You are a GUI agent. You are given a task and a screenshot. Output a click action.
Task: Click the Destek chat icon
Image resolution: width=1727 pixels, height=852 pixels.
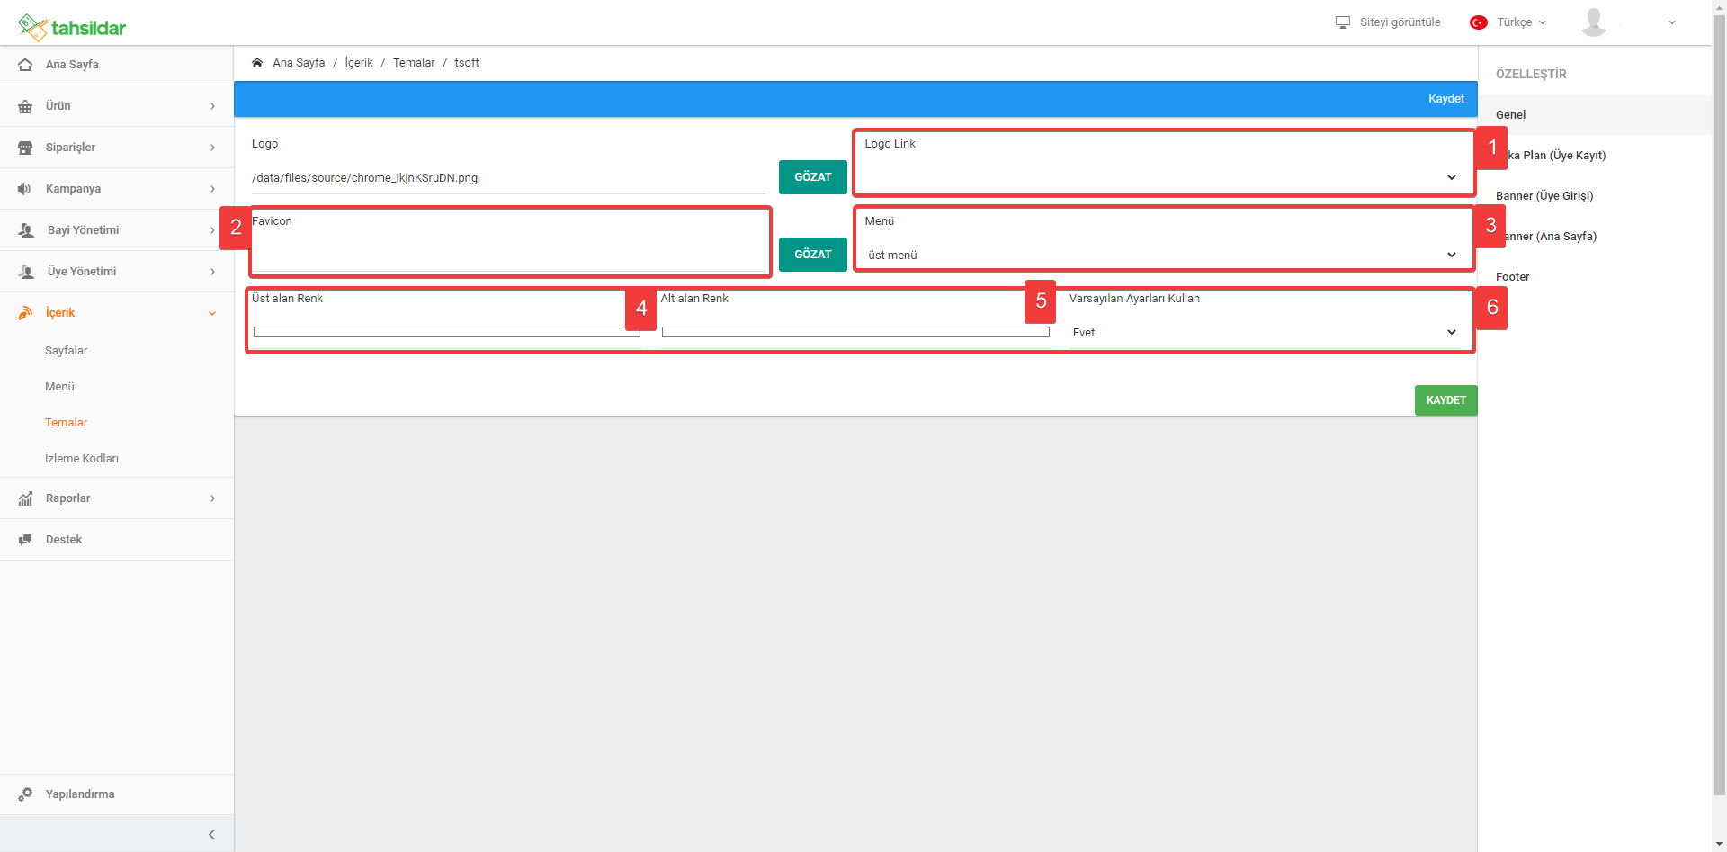click(25, 540)
